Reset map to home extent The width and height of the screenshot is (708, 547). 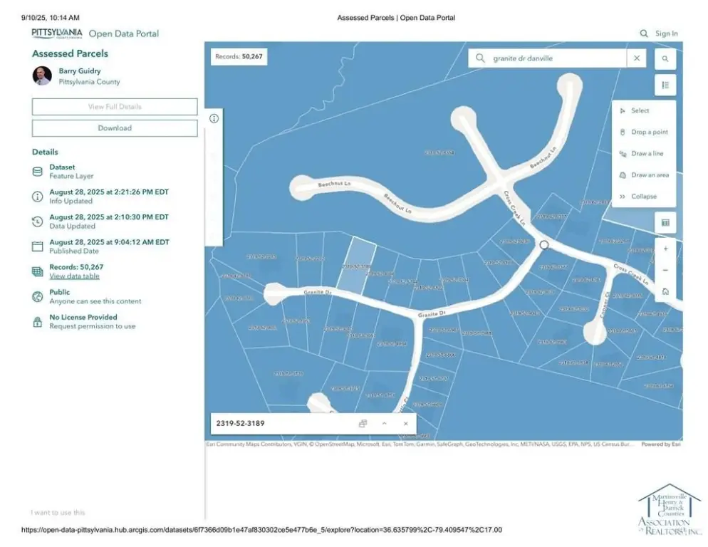665,291
